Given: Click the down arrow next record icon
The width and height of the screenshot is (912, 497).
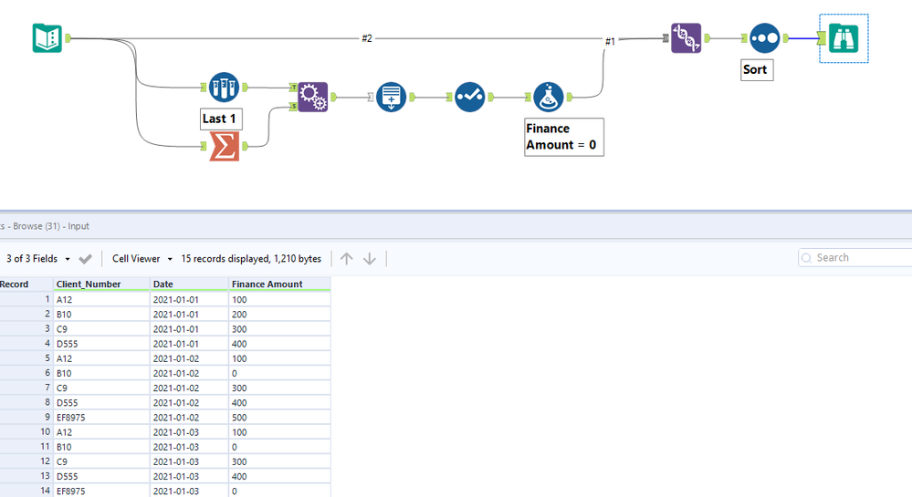Looking at the screenshot, I should 370,259.
